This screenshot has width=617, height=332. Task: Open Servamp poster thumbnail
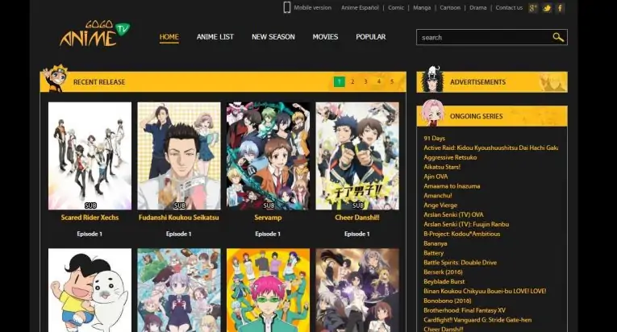pyautogui.click(x=268, y=156)
